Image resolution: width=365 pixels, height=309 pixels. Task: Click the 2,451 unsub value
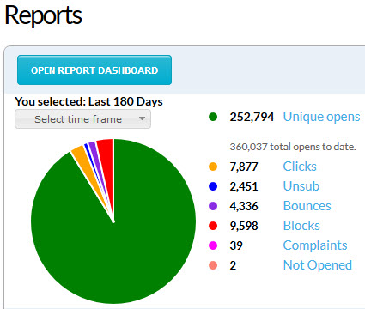pos(244,186)
